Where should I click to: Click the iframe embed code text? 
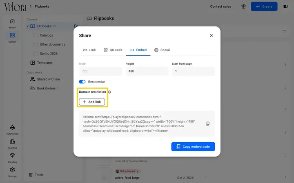139,124
